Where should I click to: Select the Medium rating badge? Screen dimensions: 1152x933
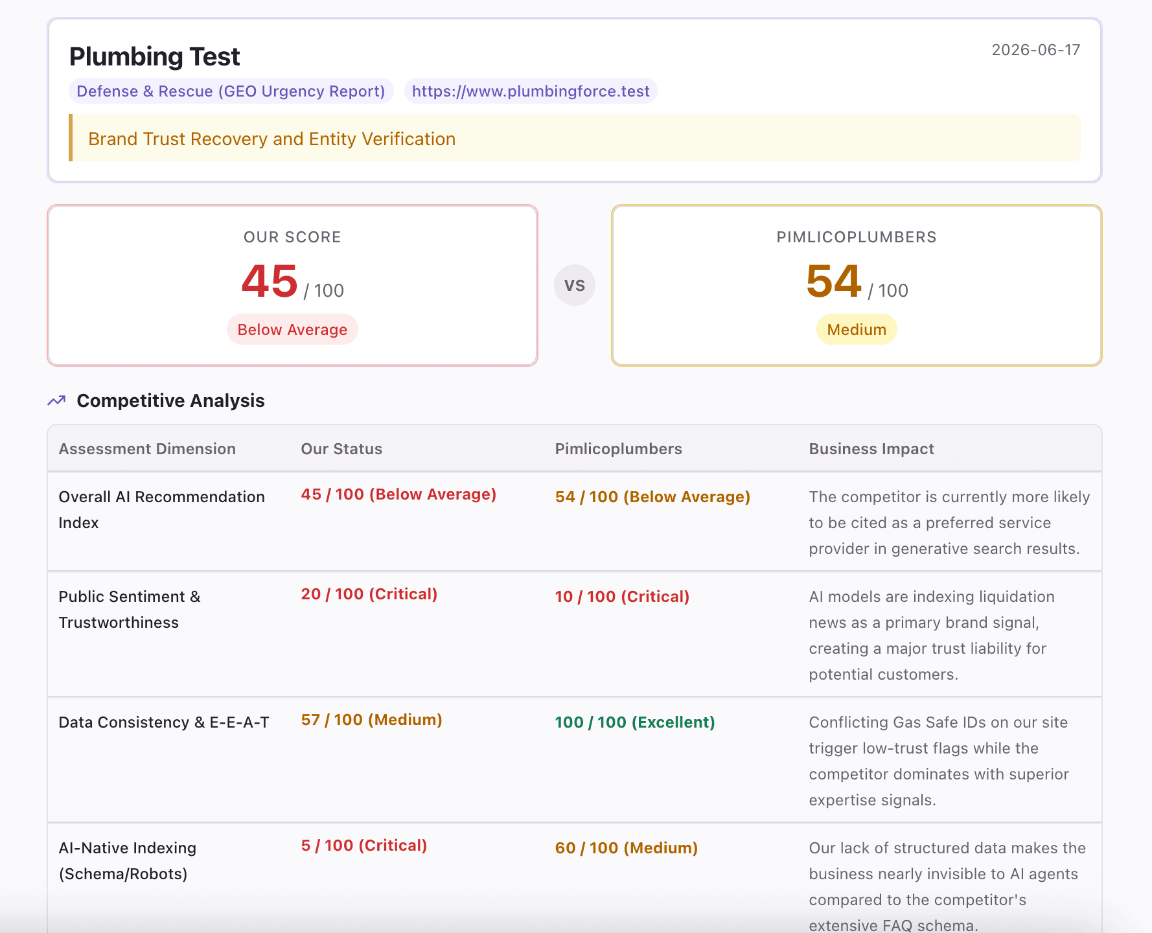(857, 329)
